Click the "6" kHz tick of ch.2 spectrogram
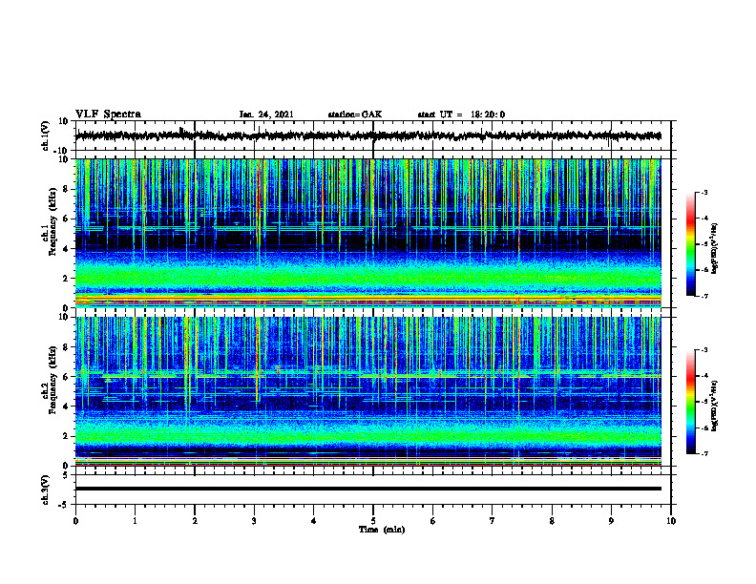The width and height of the screenshot is (756, 584). coord(66,377)
